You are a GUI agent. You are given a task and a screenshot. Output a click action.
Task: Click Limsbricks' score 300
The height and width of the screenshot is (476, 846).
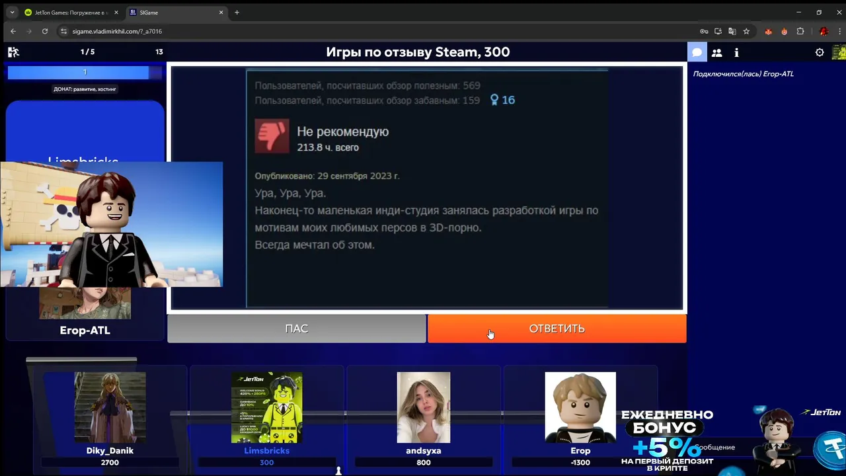(266, 462)
